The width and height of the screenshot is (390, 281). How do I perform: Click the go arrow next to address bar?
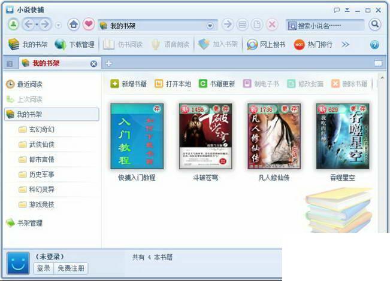(228, 25)
